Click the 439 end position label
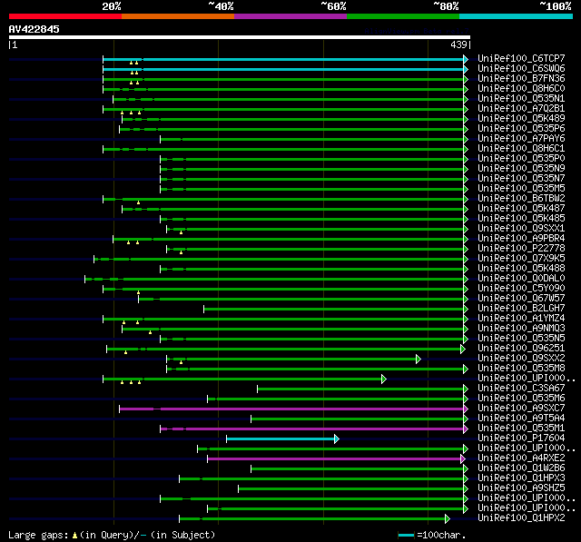 [458, 44]
